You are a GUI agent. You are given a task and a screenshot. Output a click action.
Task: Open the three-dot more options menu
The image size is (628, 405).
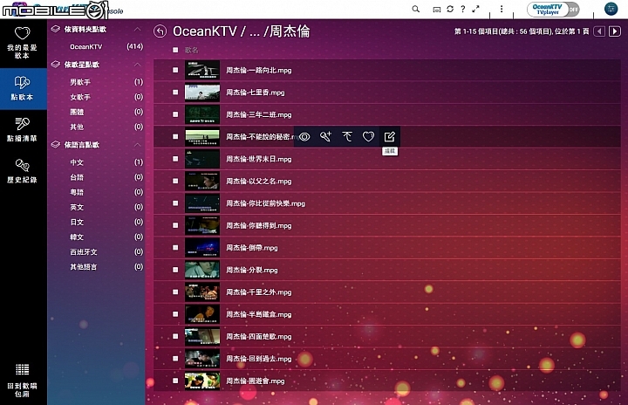pos(502,9)
